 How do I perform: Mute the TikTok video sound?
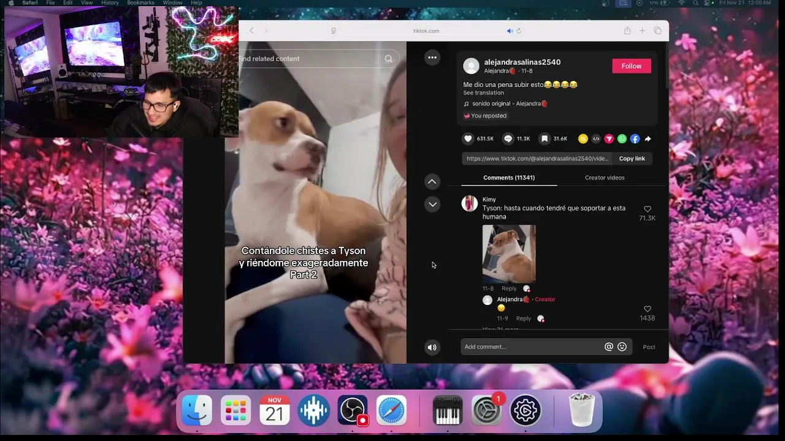point(432,347)
